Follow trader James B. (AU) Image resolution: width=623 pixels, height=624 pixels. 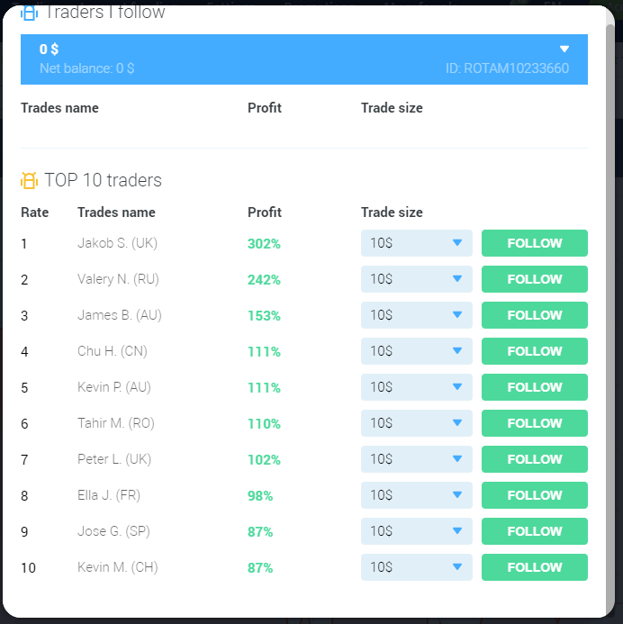[534, 315]
